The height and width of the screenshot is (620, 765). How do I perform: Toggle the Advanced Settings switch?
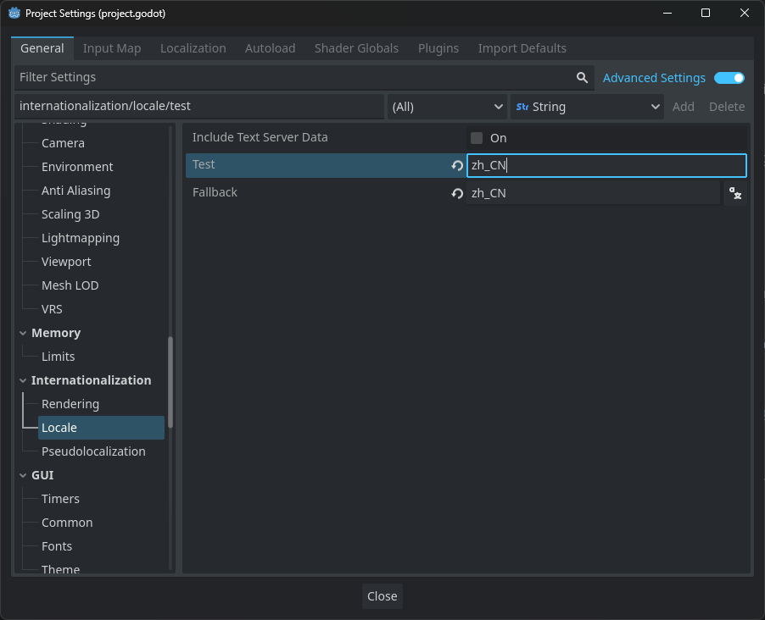(x=729, y=78)
